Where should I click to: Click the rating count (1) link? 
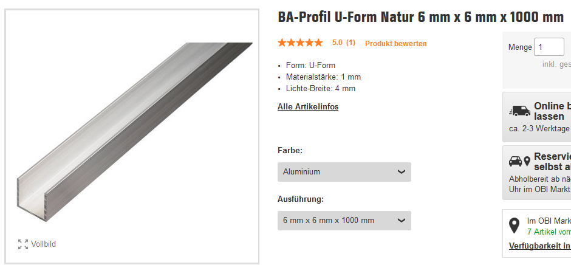[350, 43]
